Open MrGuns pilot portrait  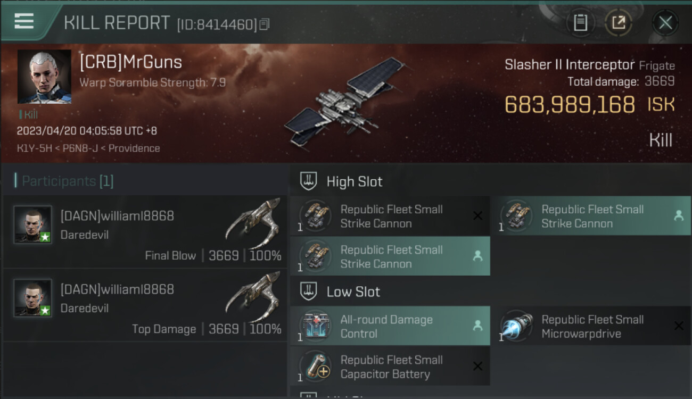pyautogui.click(x=44, y=77)
